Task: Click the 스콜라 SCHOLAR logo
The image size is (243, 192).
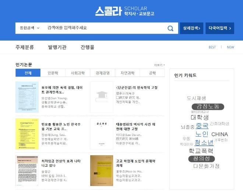Action: click(x=125, y=11)
